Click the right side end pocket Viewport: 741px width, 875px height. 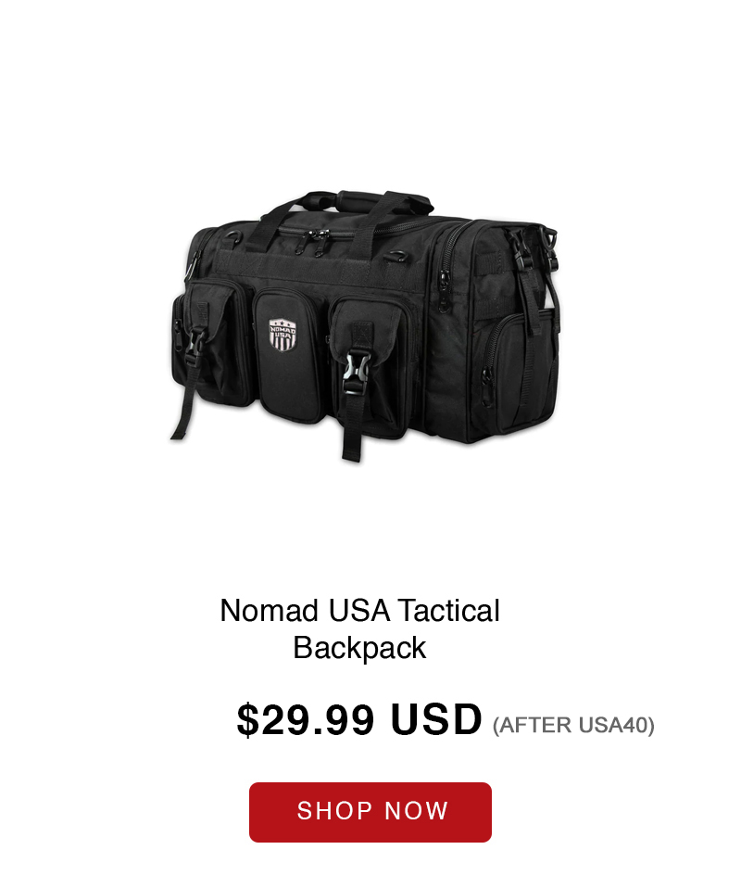(x=519, y=371)
